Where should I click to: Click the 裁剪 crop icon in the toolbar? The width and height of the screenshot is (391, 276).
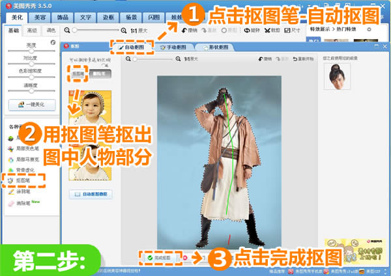[x=272, y=31]
